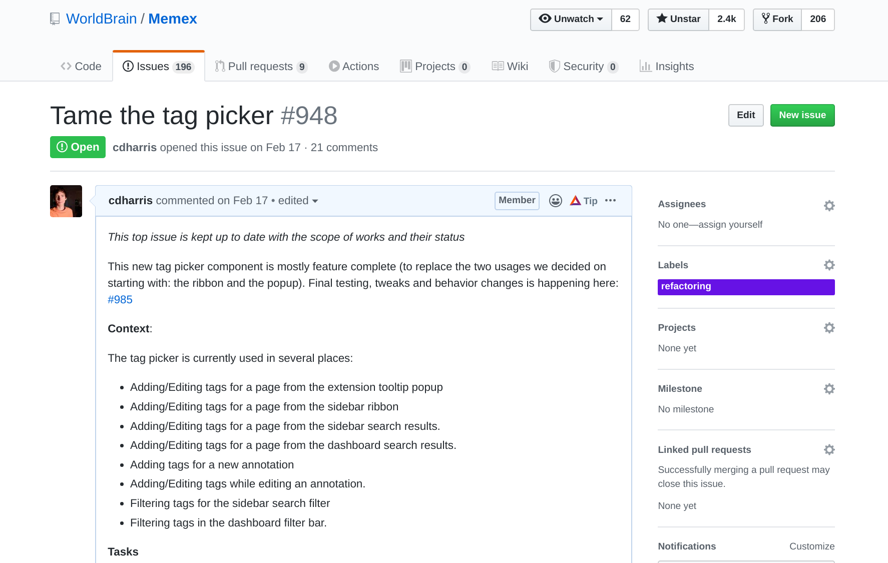
Task: Click the 'Tasks' heading text
Action: click(123, 552)
